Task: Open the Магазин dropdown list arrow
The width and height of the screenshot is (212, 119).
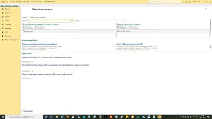Action: pyautogui.click(x=70, y=21)
